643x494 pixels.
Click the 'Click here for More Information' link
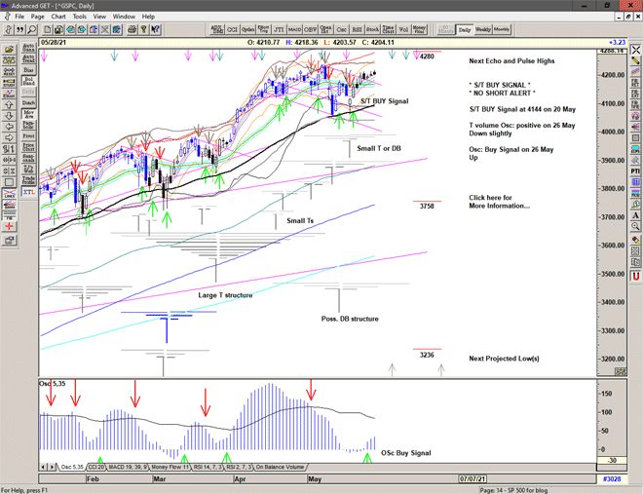click(501, 202)
